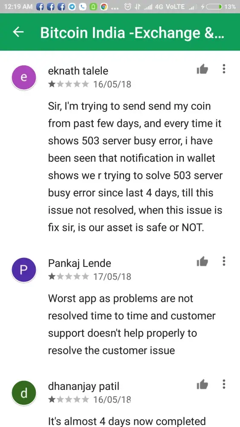
Task: Open overflow menu for dhananjay patil's review
Action: (x=224, y=384)
